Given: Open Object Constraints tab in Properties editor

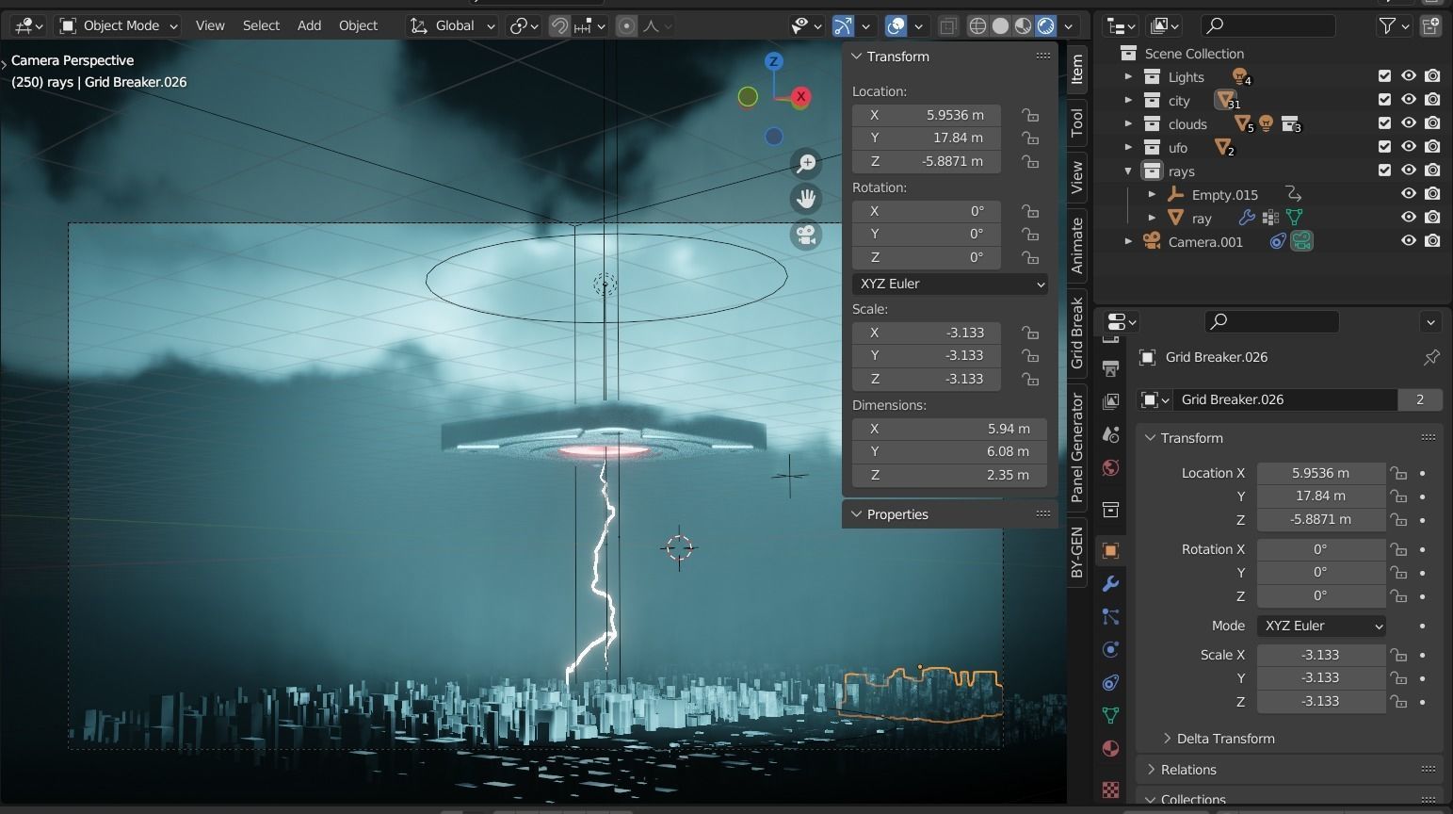Looking at the screenshot, I should [x=1111, y=682].
